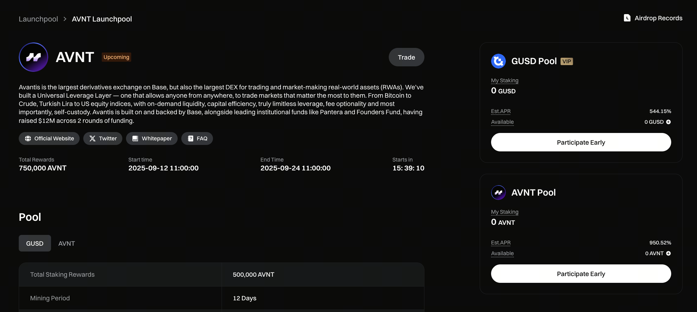Screen dimensions: 697x312
Task: Add AVNT using the plus icon
Action: (x=668, y=253)
